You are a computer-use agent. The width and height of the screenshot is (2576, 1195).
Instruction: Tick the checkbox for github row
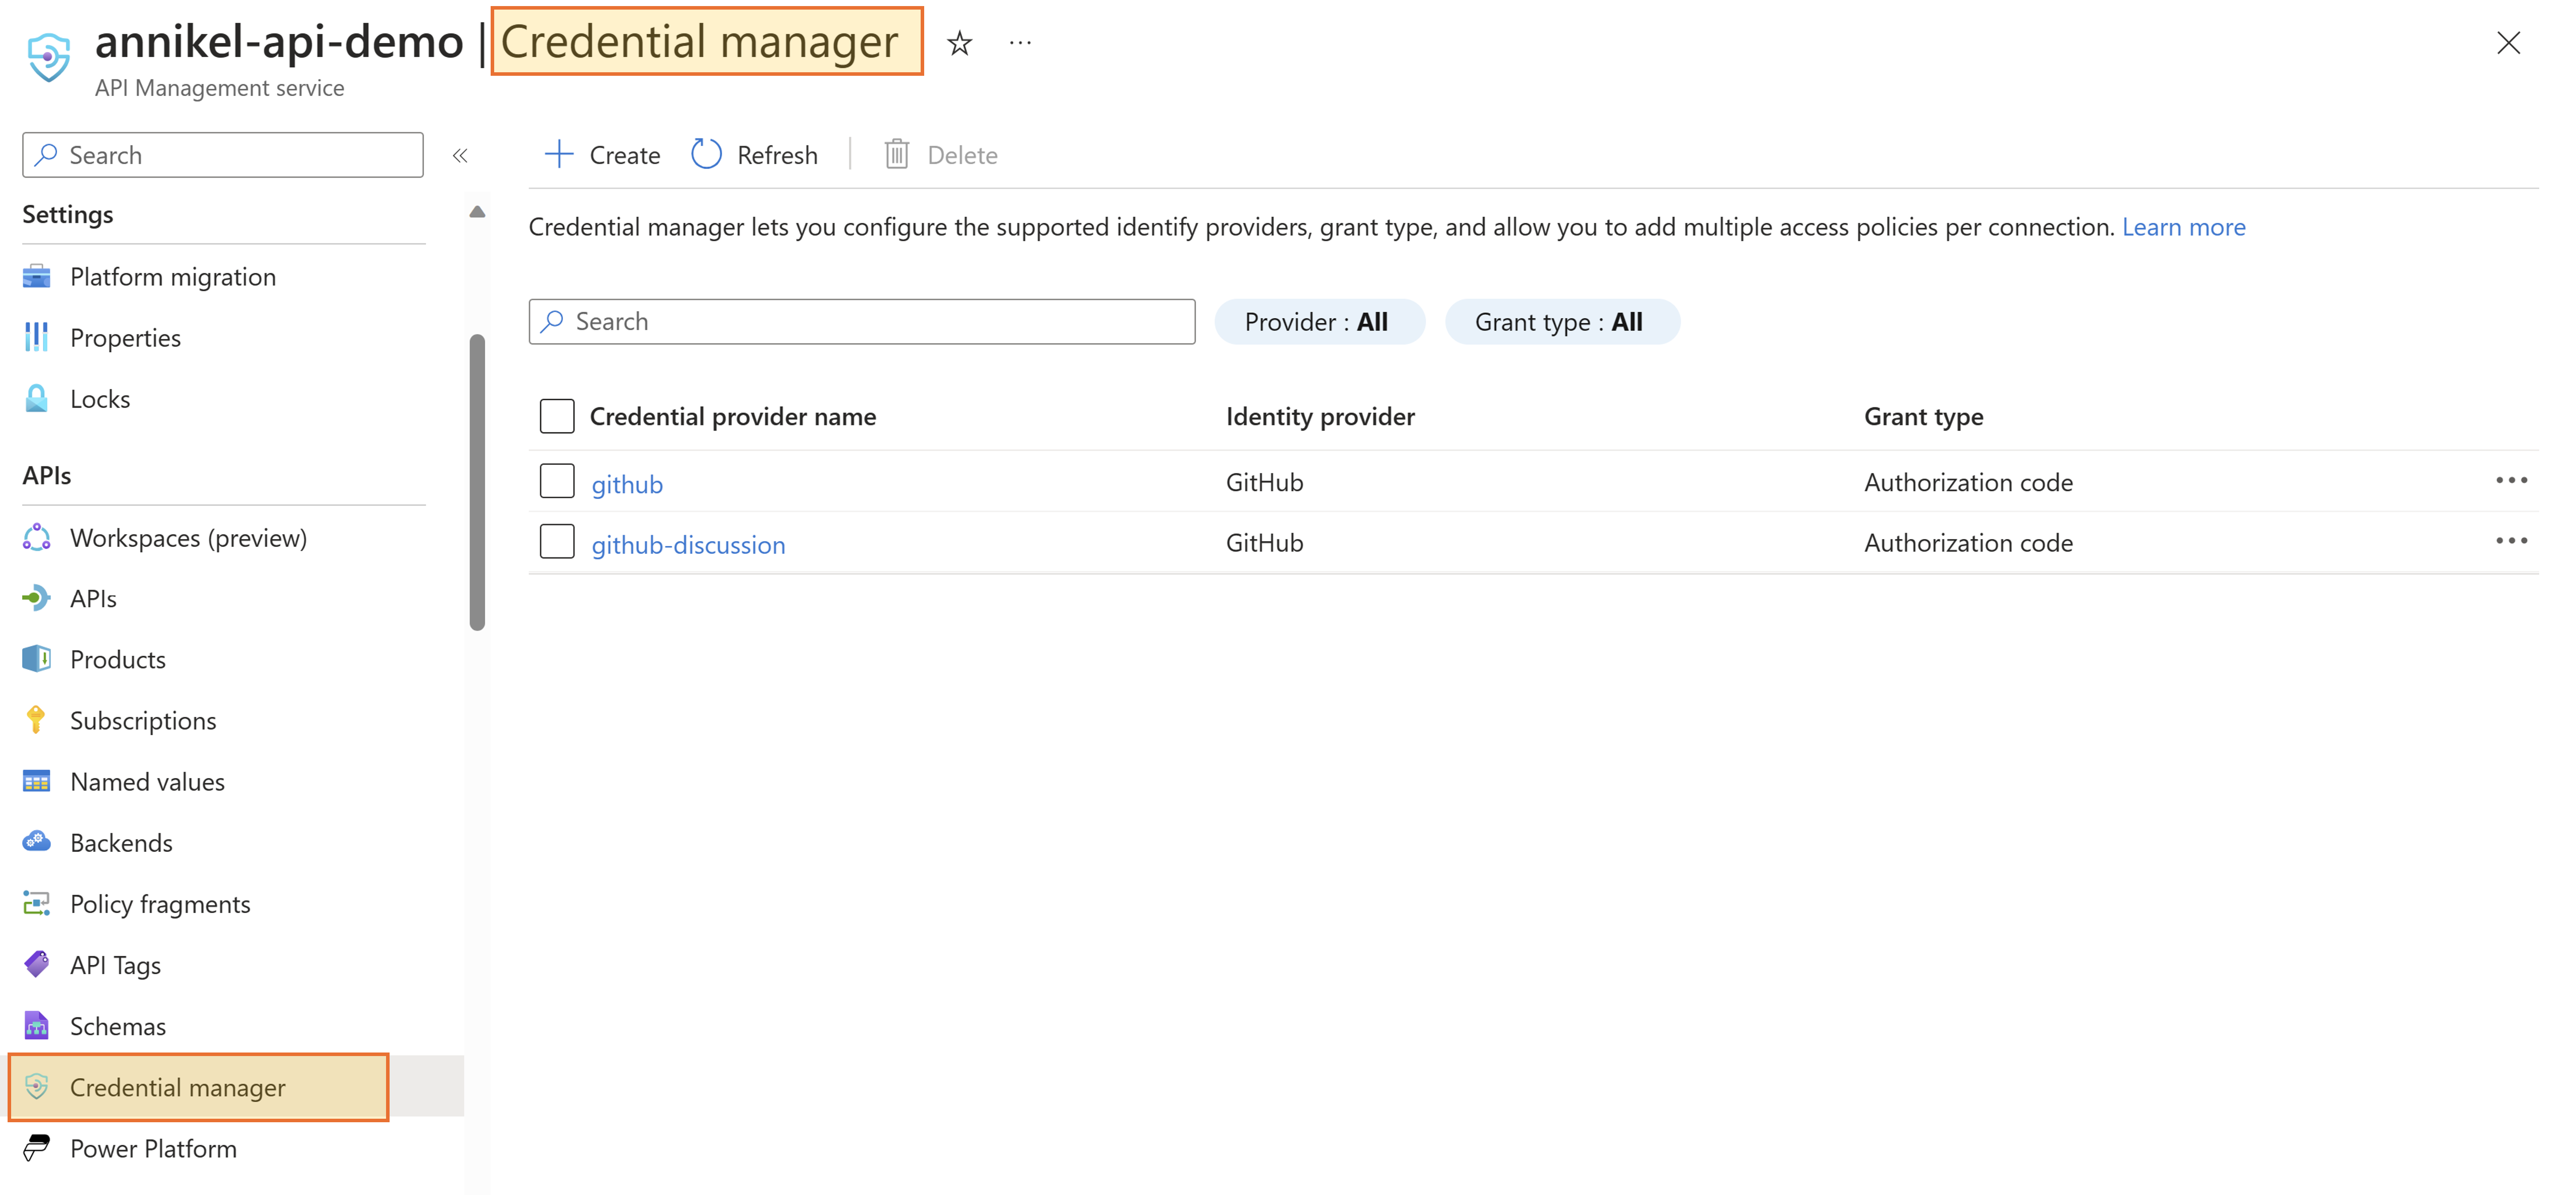coord(557,481)
